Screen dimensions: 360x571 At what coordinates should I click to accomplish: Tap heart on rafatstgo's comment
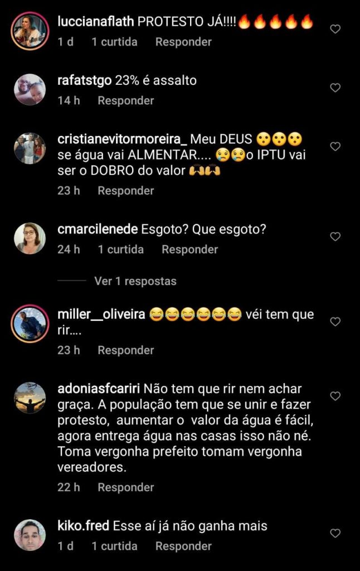[335, 88]
